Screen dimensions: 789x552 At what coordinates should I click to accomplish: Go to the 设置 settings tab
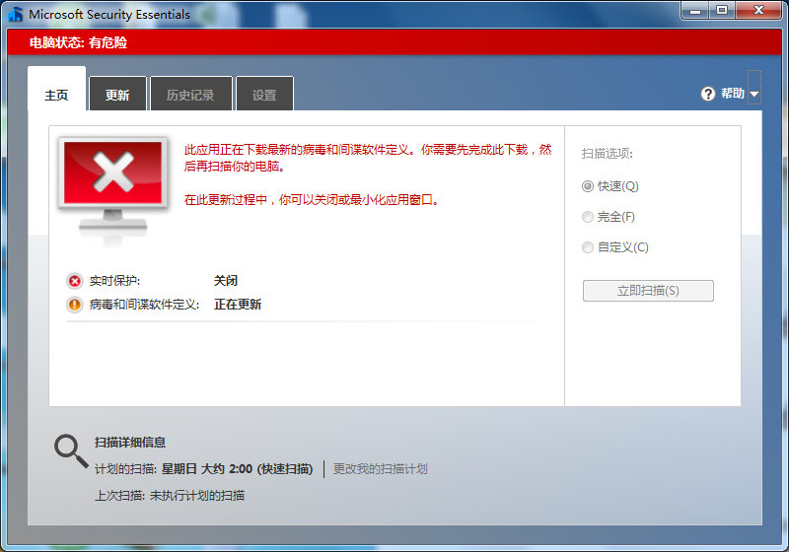coord(264,96)
